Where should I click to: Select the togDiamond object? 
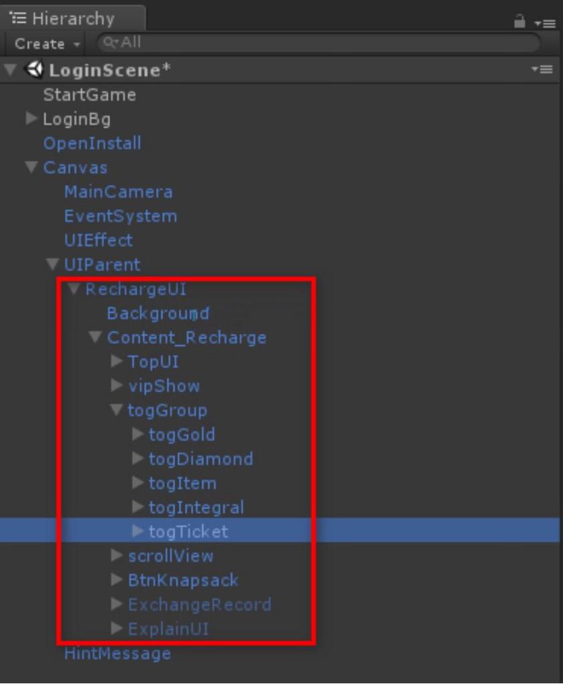pyautogui.click(x=200, y=459)
